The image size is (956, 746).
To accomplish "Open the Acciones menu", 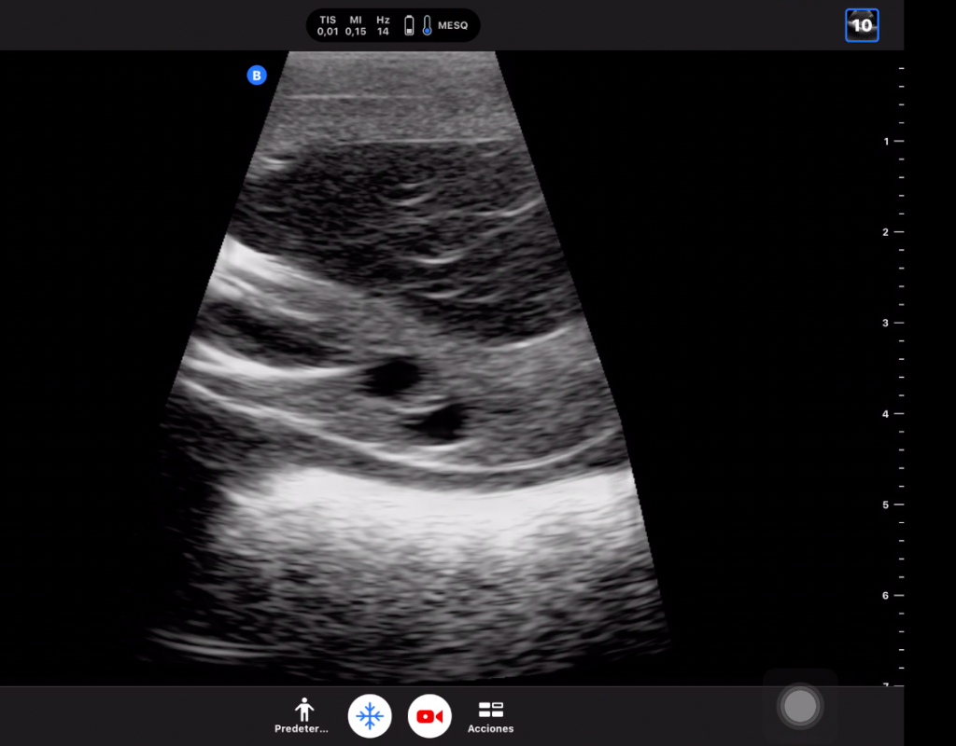I will [x=490, y=717].
